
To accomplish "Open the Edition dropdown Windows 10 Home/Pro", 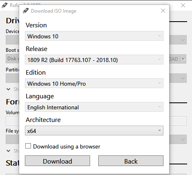I will (94, 83).
